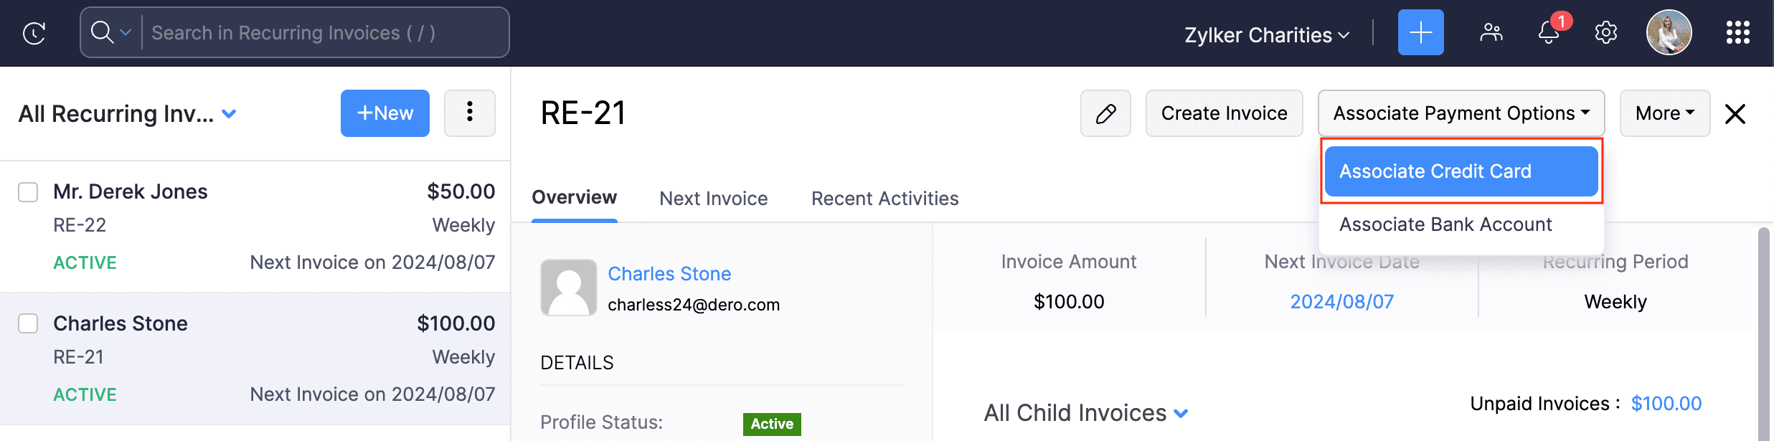Click the Create Invoice button
The width and height of the screenshot is (1774, 441).
click(x=1224, y=113)
